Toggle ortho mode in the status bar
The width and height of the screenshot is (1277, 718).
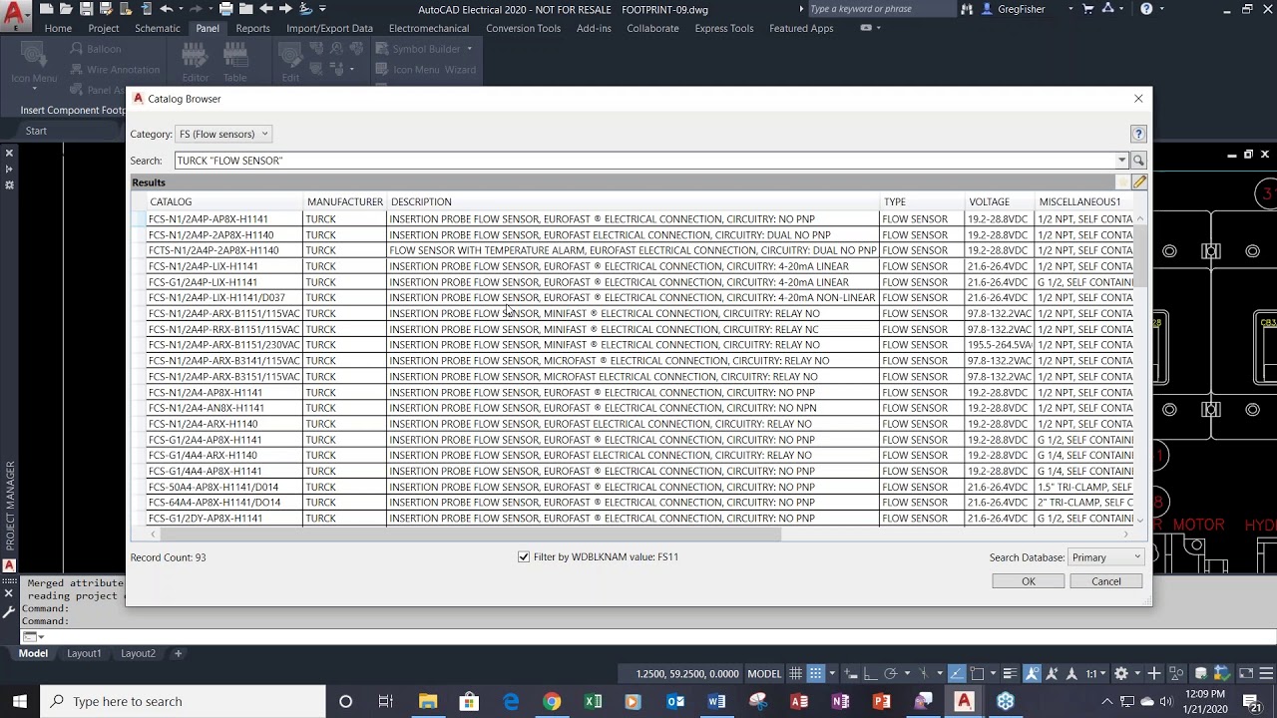pos(870,673)
